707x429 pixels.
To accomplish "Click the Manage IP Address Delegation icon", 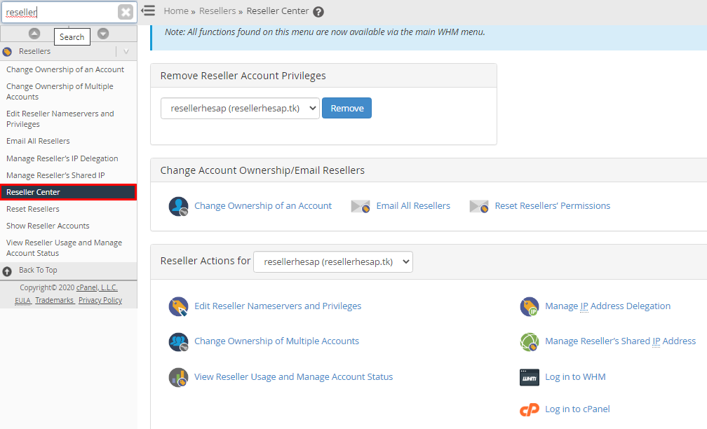I will pos(530,306).
